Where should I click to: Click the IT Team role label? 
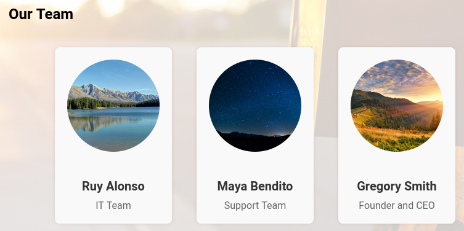point(113,205)
